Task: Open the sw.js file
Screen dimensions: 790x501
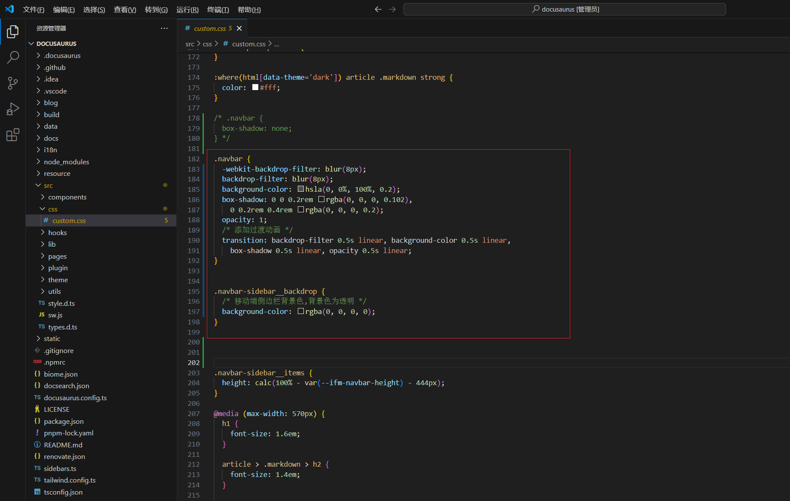Action: pyautogui.click(x=55, y=315)
